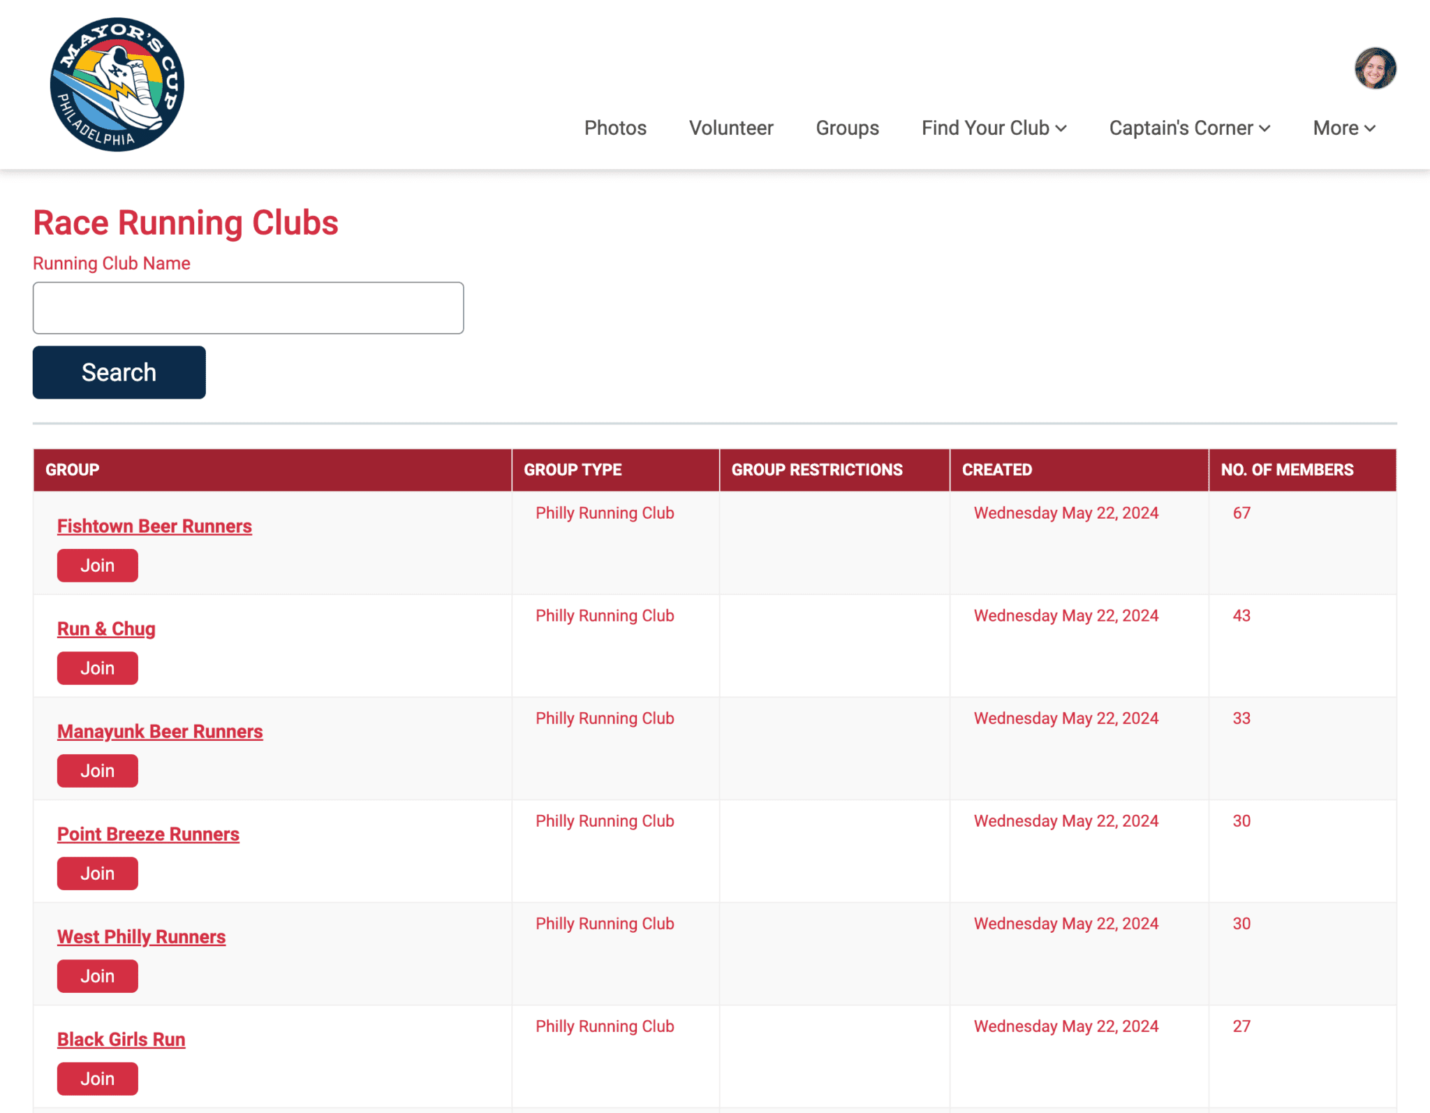The image size is (1430, 1113).
Task: Open the More menu dropdown
Action: pos(1343,128)
